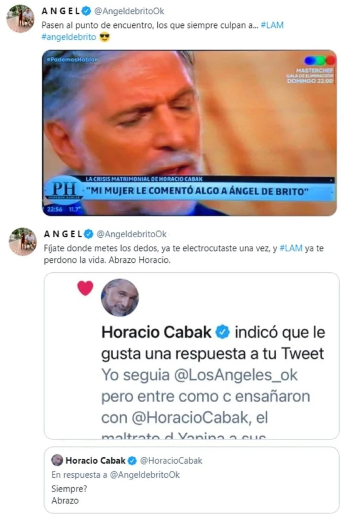This screenshot has width=346, height=520.
Task: Click verified badge in second ANGEL tweet
Action: (x=88, y=234)
